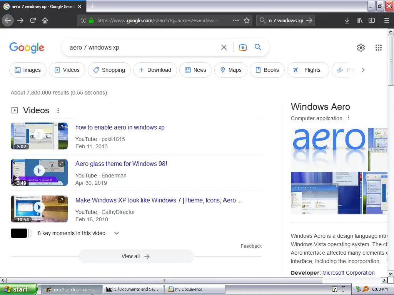
Task: Filter results by Books
Action: [267, 70]
